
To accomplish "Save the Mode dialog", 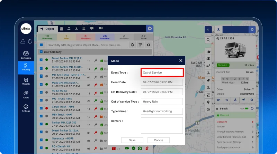I will [x=132, y=140].
